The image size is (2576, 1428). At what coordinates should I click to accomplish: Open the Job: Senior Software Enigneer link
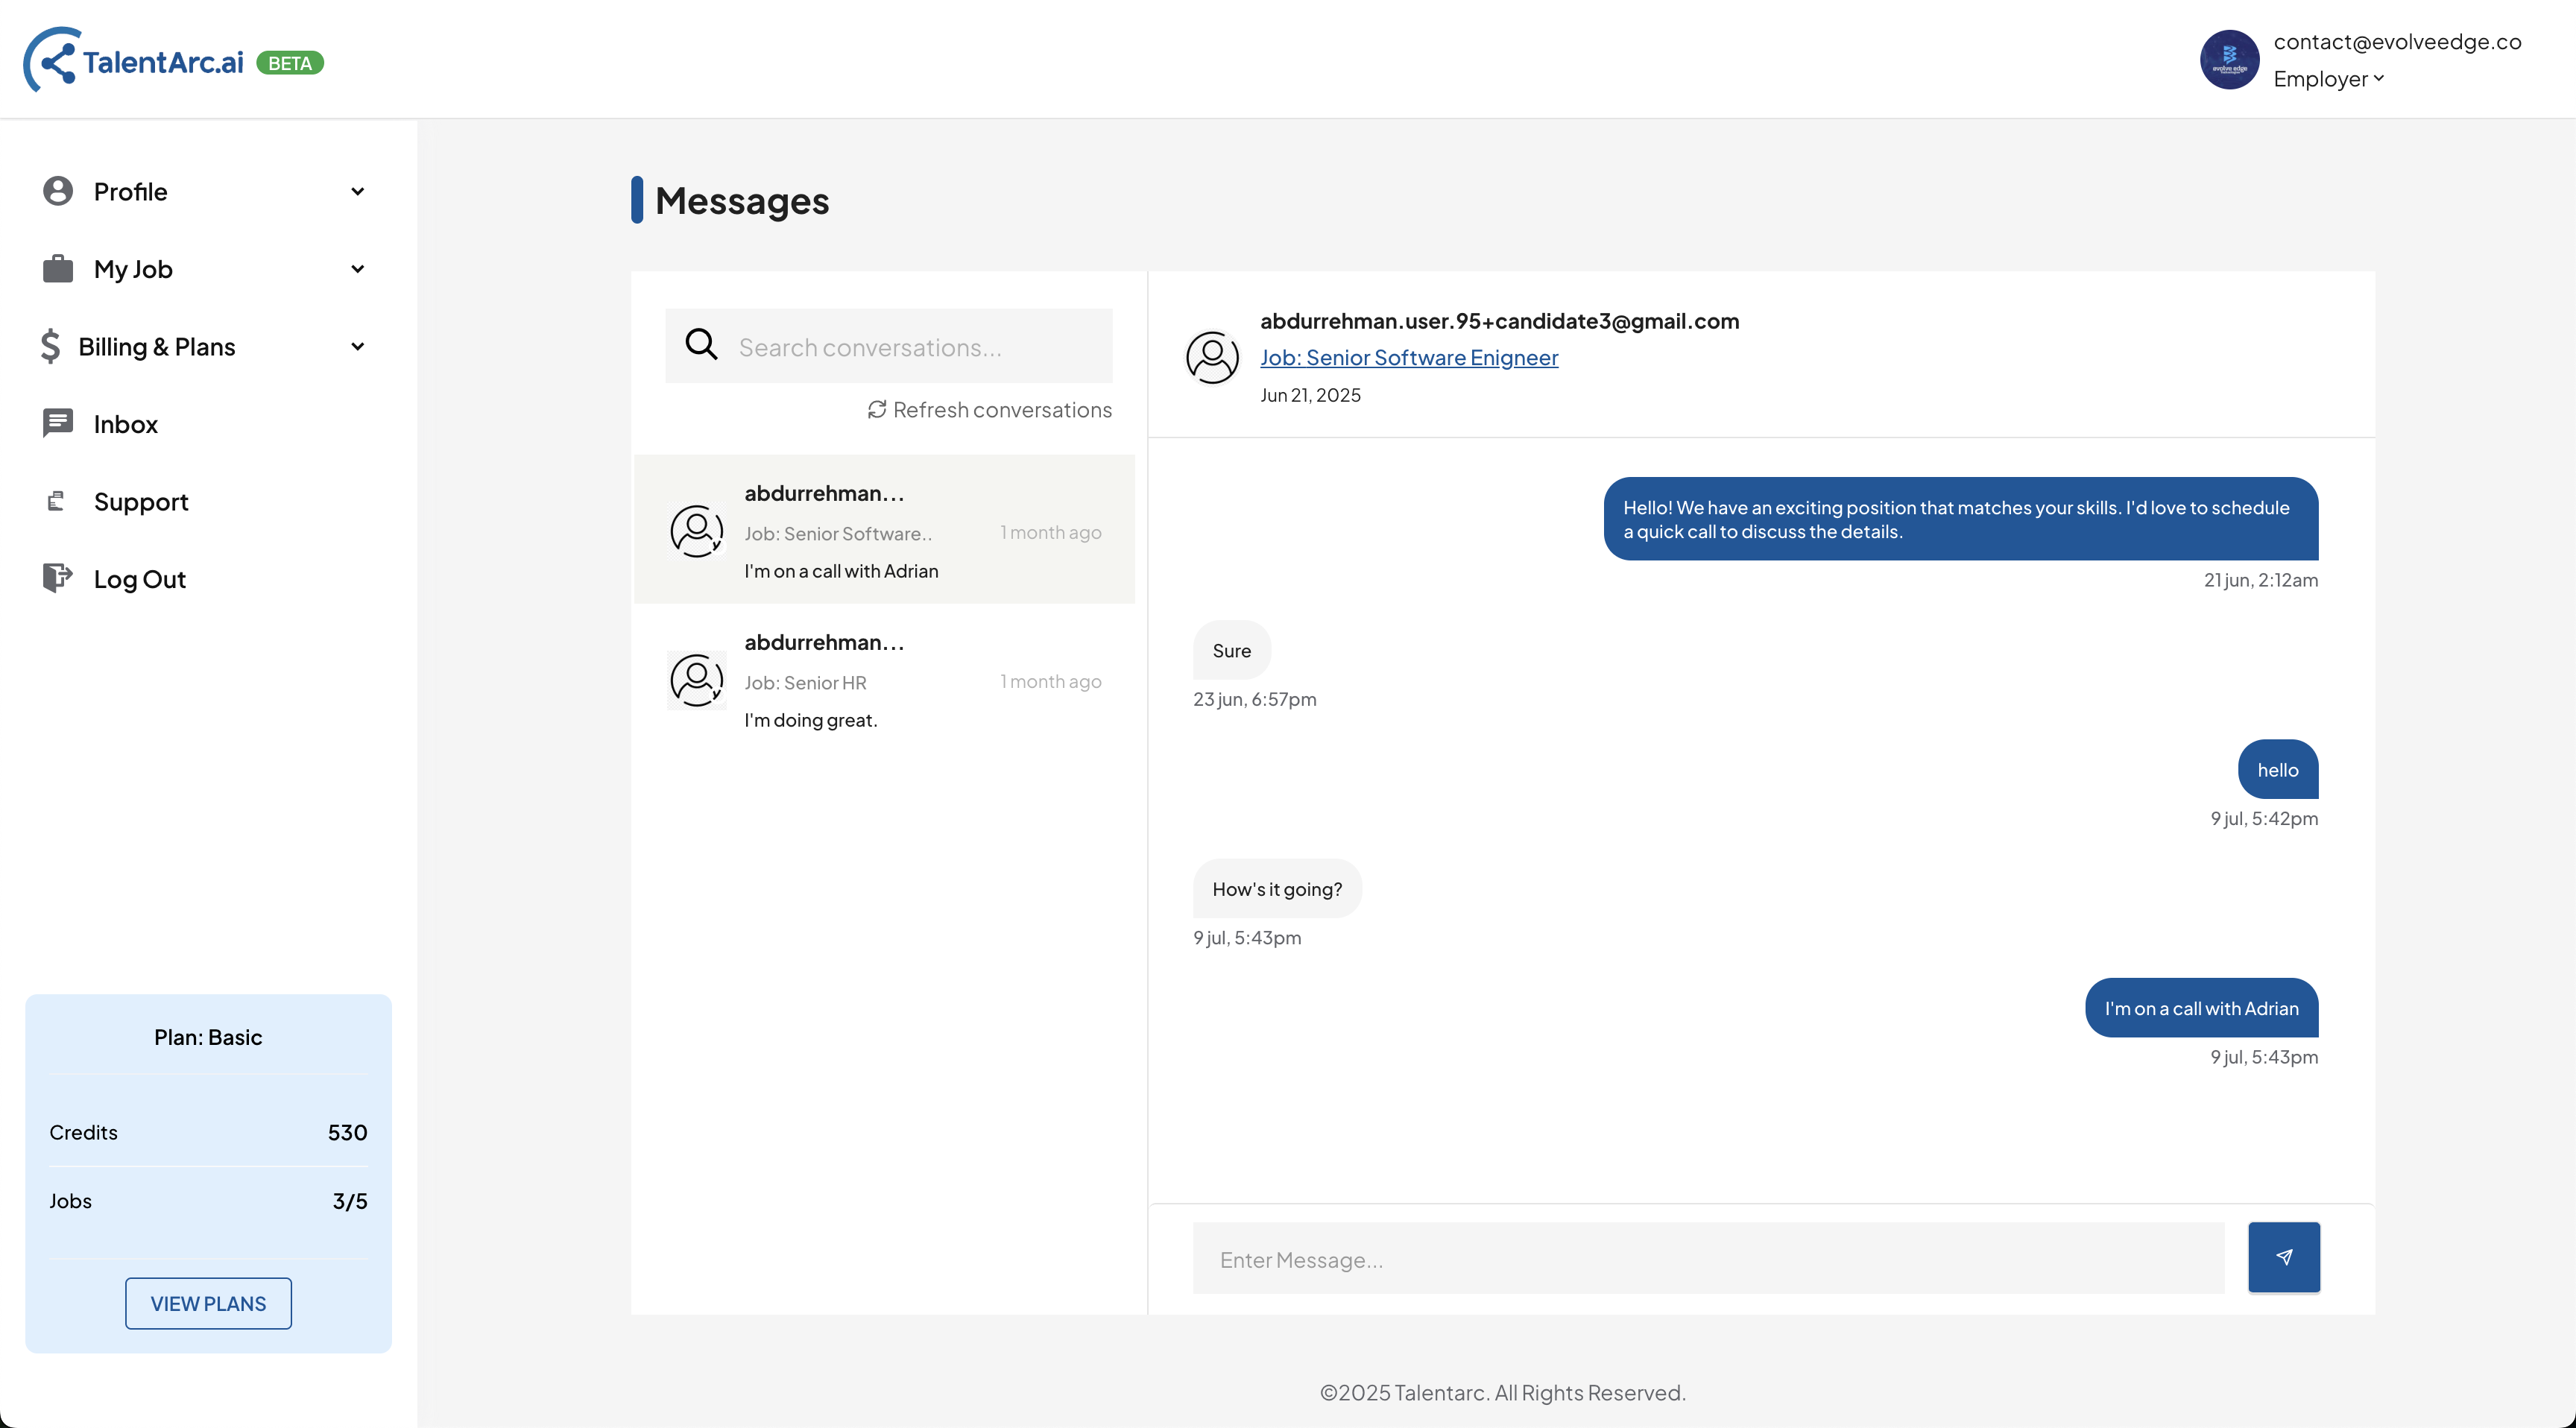pyautogui.click(x=1408, y=357)
